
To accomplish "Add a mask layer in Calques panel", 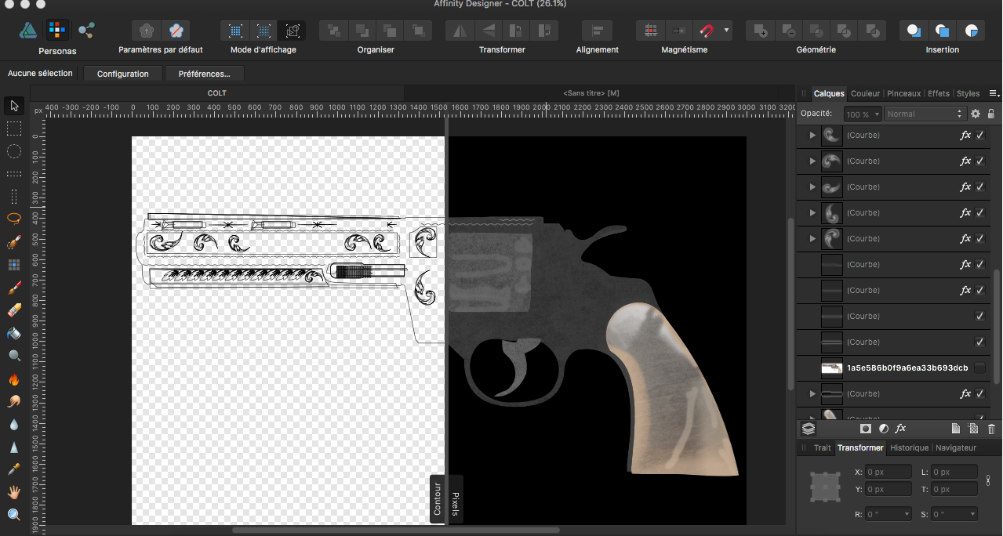I will (x=866, y=429).
